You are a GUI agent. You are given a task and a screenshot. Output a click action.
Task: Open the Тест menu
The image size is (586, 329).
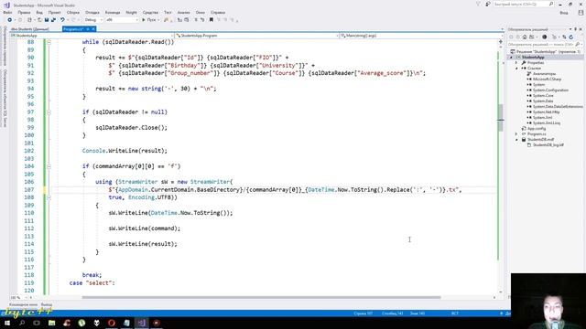pyautogui.click(x=168, y=12)
